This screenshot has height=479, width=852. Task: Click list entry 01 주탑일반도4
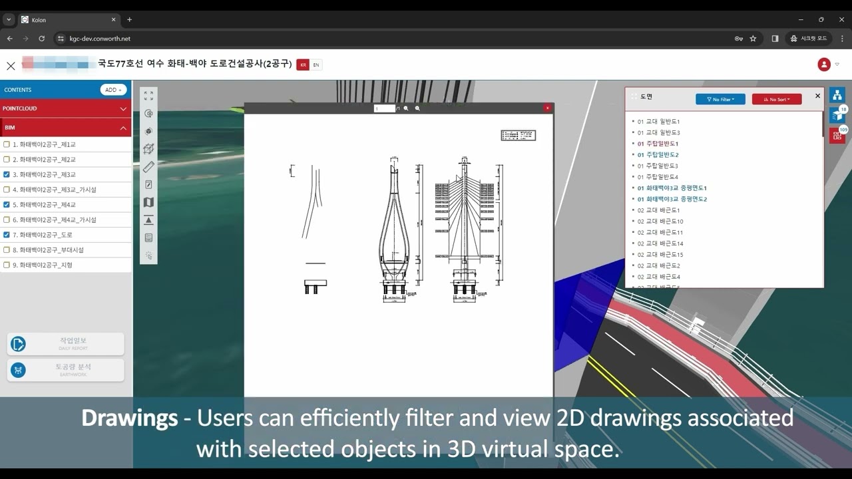click(x=658, y=177)
